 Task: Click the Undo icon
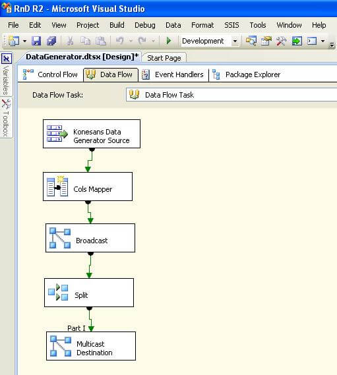pyautogui.click(x=119, y=41)
